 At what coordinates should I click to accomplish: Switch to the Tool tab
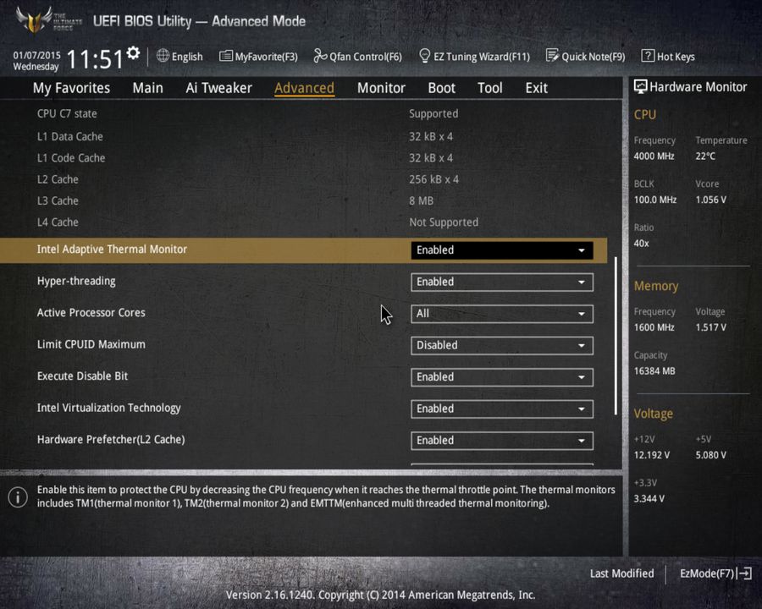pyautogui.click(x=490, y=88)
